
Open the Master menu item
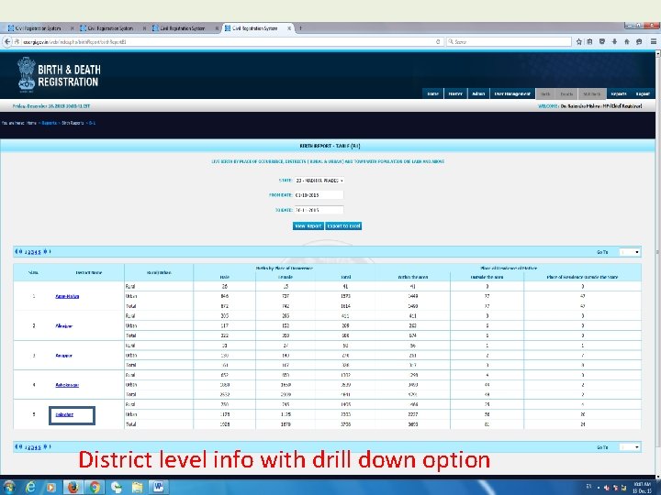pyautogui.click(x=455, y=93)
